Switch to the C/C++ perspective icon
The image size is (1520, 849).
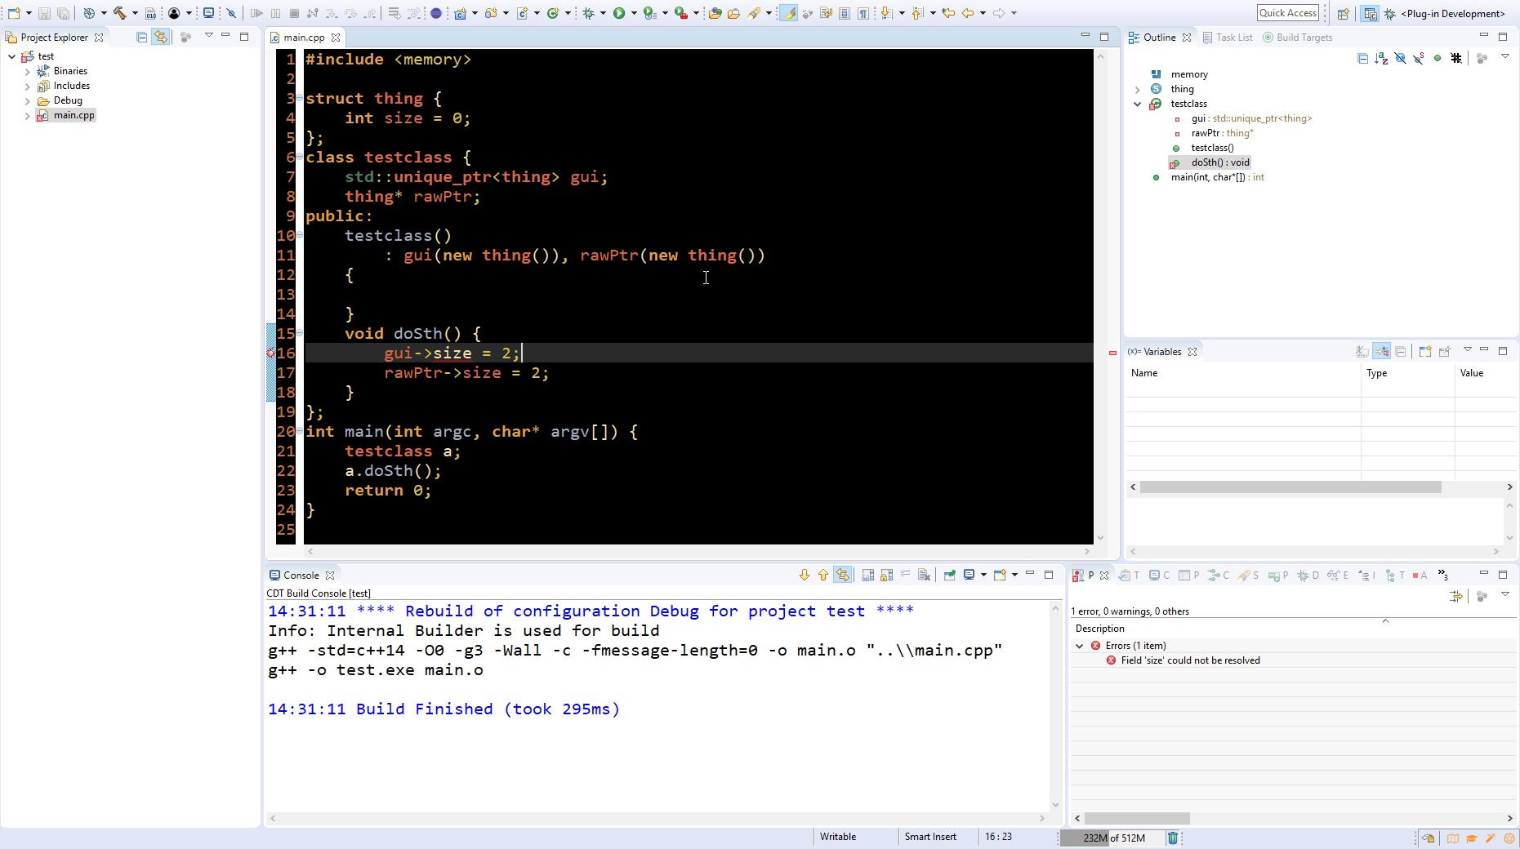(x=1370, y=13)
